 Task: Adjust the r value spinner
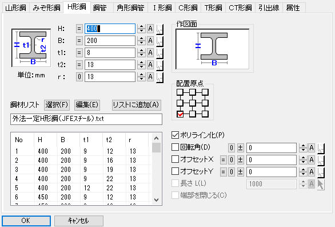click(141, 77)
